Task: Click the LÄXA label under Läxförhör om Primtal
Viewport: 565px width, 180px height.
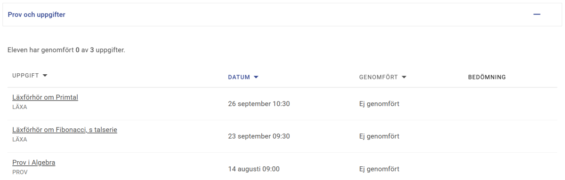Action: click(x=20, y=107)
